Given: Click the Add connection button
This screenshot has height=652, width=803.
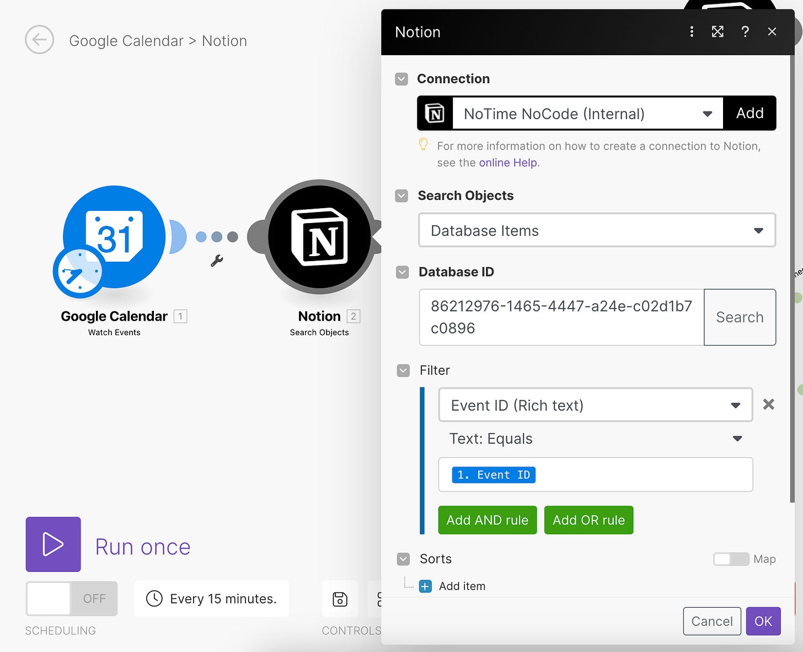Looking at the screenshot, I should [750, 113].
